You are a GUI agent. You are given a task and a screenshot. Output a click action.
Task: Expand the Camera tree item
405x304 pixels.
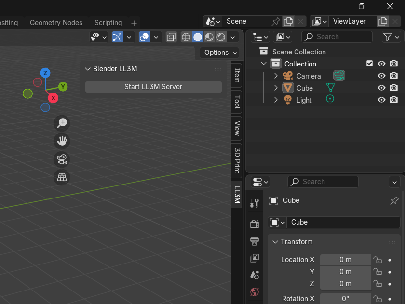point(276,76)
